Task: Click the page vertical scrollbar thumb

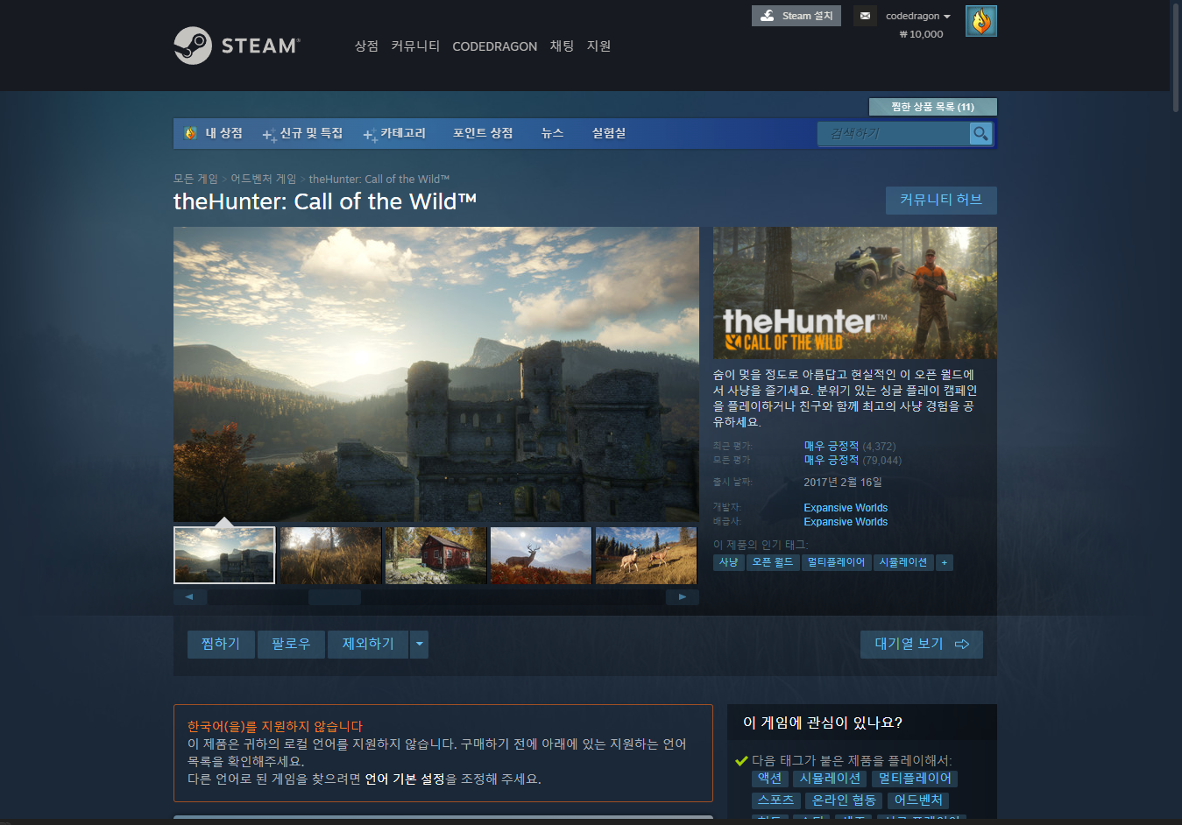Action: click(x=1175, y=58)
